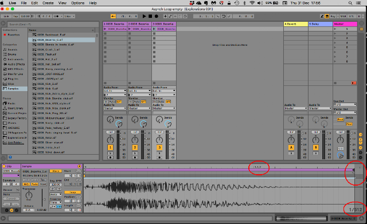Open the Spotlight search magnifier icon
This screenshot has width=367, height=224.
tap(350, 3)
